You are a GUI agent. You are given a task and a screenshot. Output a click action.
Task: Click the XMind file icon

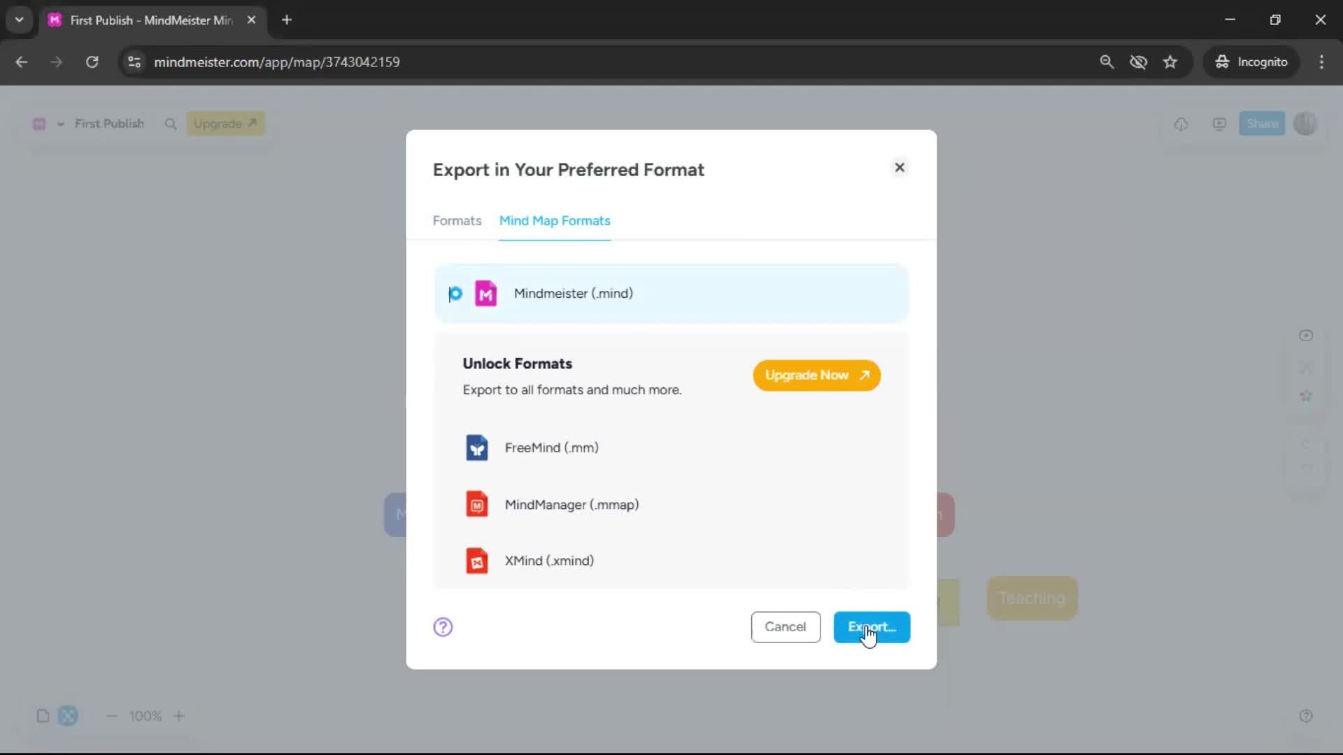tap(477, 561)
